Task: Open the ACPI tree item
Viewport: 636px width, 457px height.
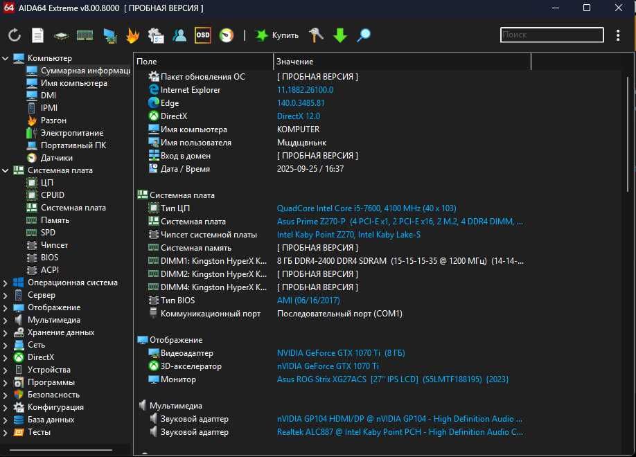Action: (42, 270)
